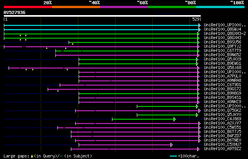The image size is (248, 159).
Task: Select the UniRef100_C5XHU7 label
Action: click(222, 145)
